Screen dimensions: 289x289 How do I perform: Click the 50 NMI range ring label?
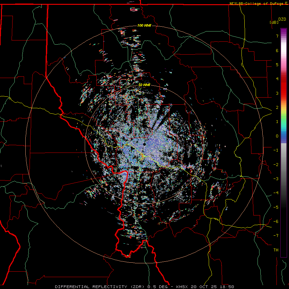[144, 85]
